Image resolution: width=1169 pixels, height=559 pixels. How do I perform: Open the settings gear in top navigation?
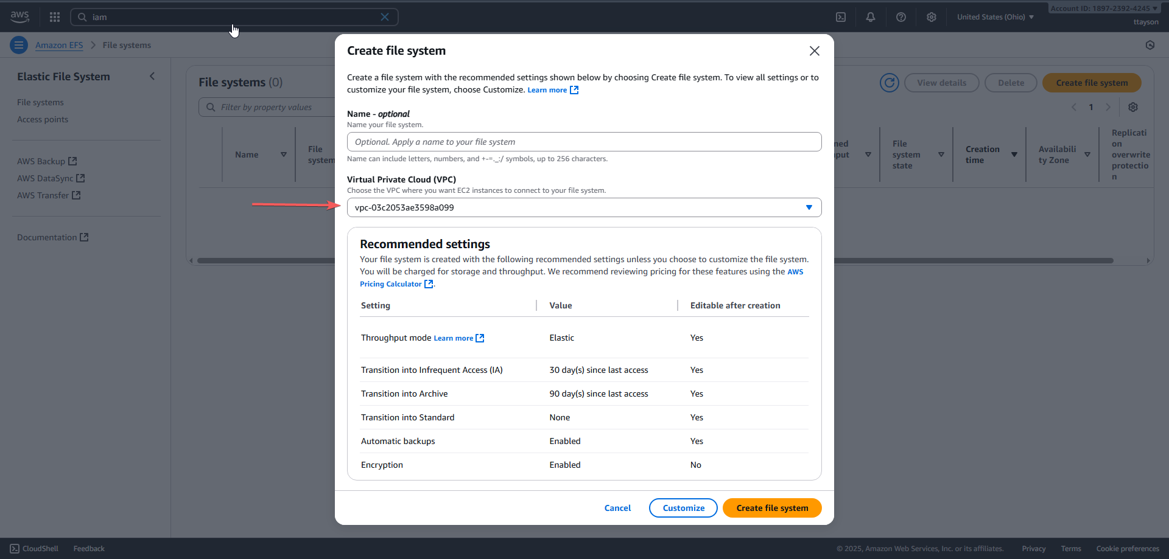(932, 17)
